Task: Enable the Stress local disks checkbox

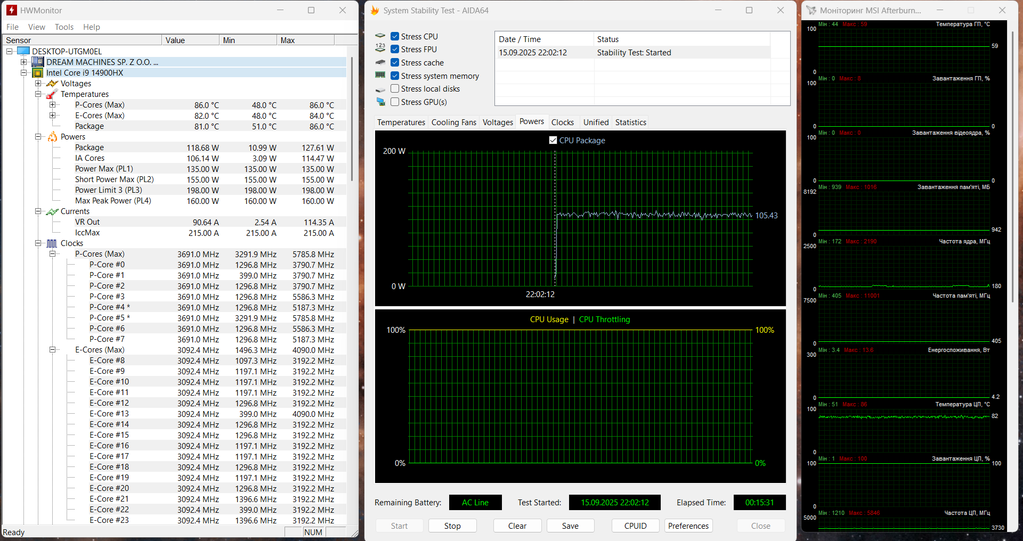Action: (395, 89)
